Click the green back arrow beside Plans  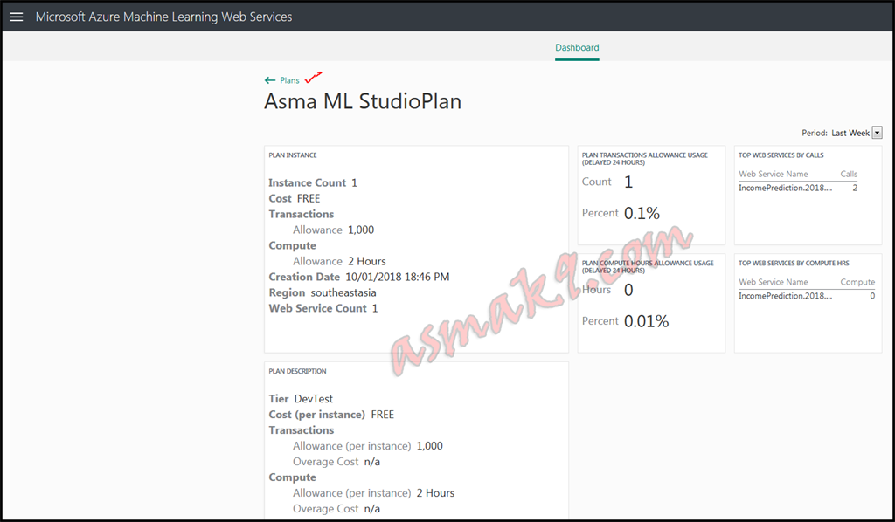click(x=270, y=79)
